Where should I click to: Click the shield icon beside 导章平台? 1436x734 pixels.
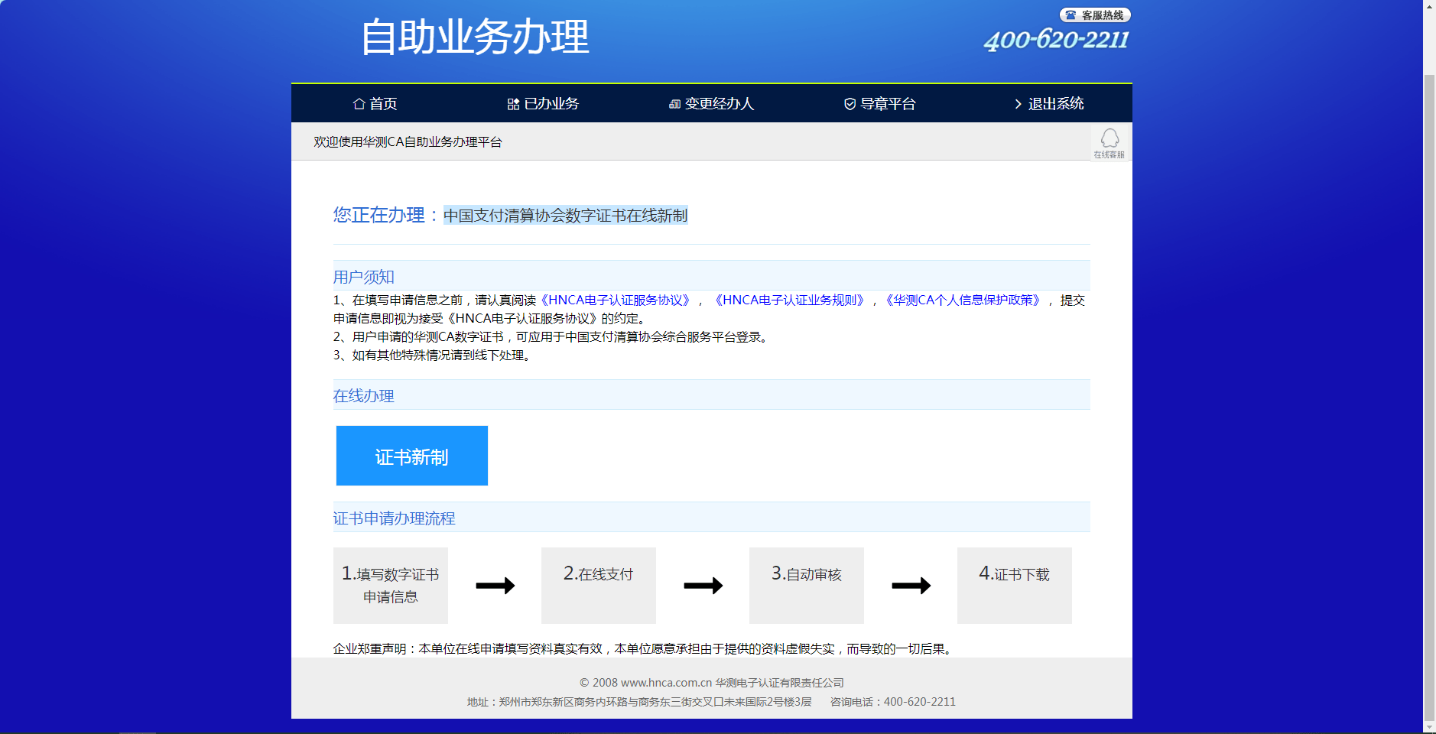point(850,104)
